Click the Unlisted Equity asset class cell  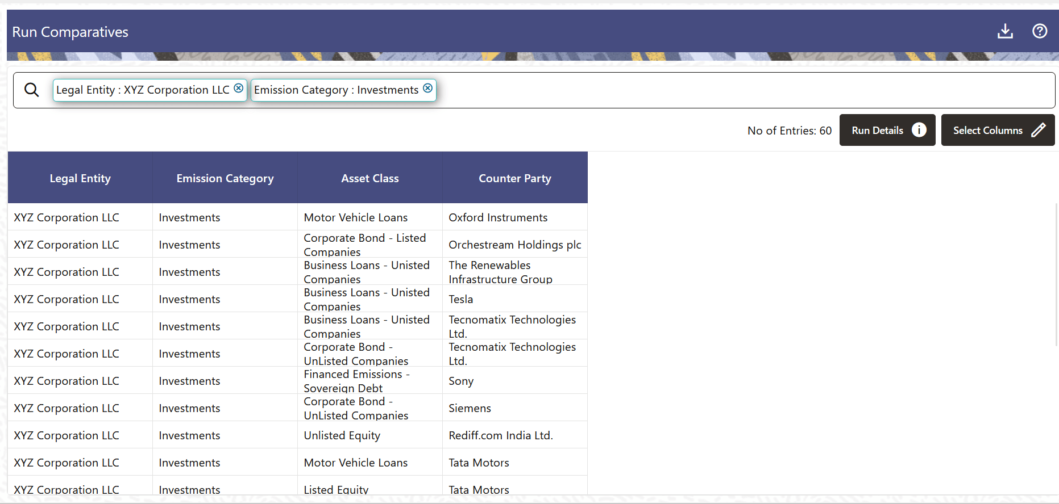(370, 435)
